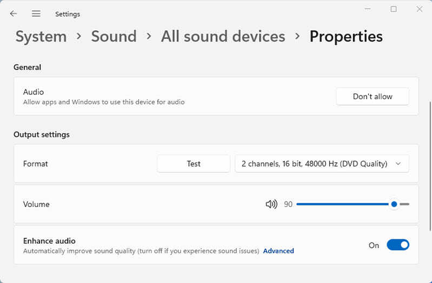Set volume to maximum on slider track end
The width and height of the screenshot is (432, 283).
408,204
